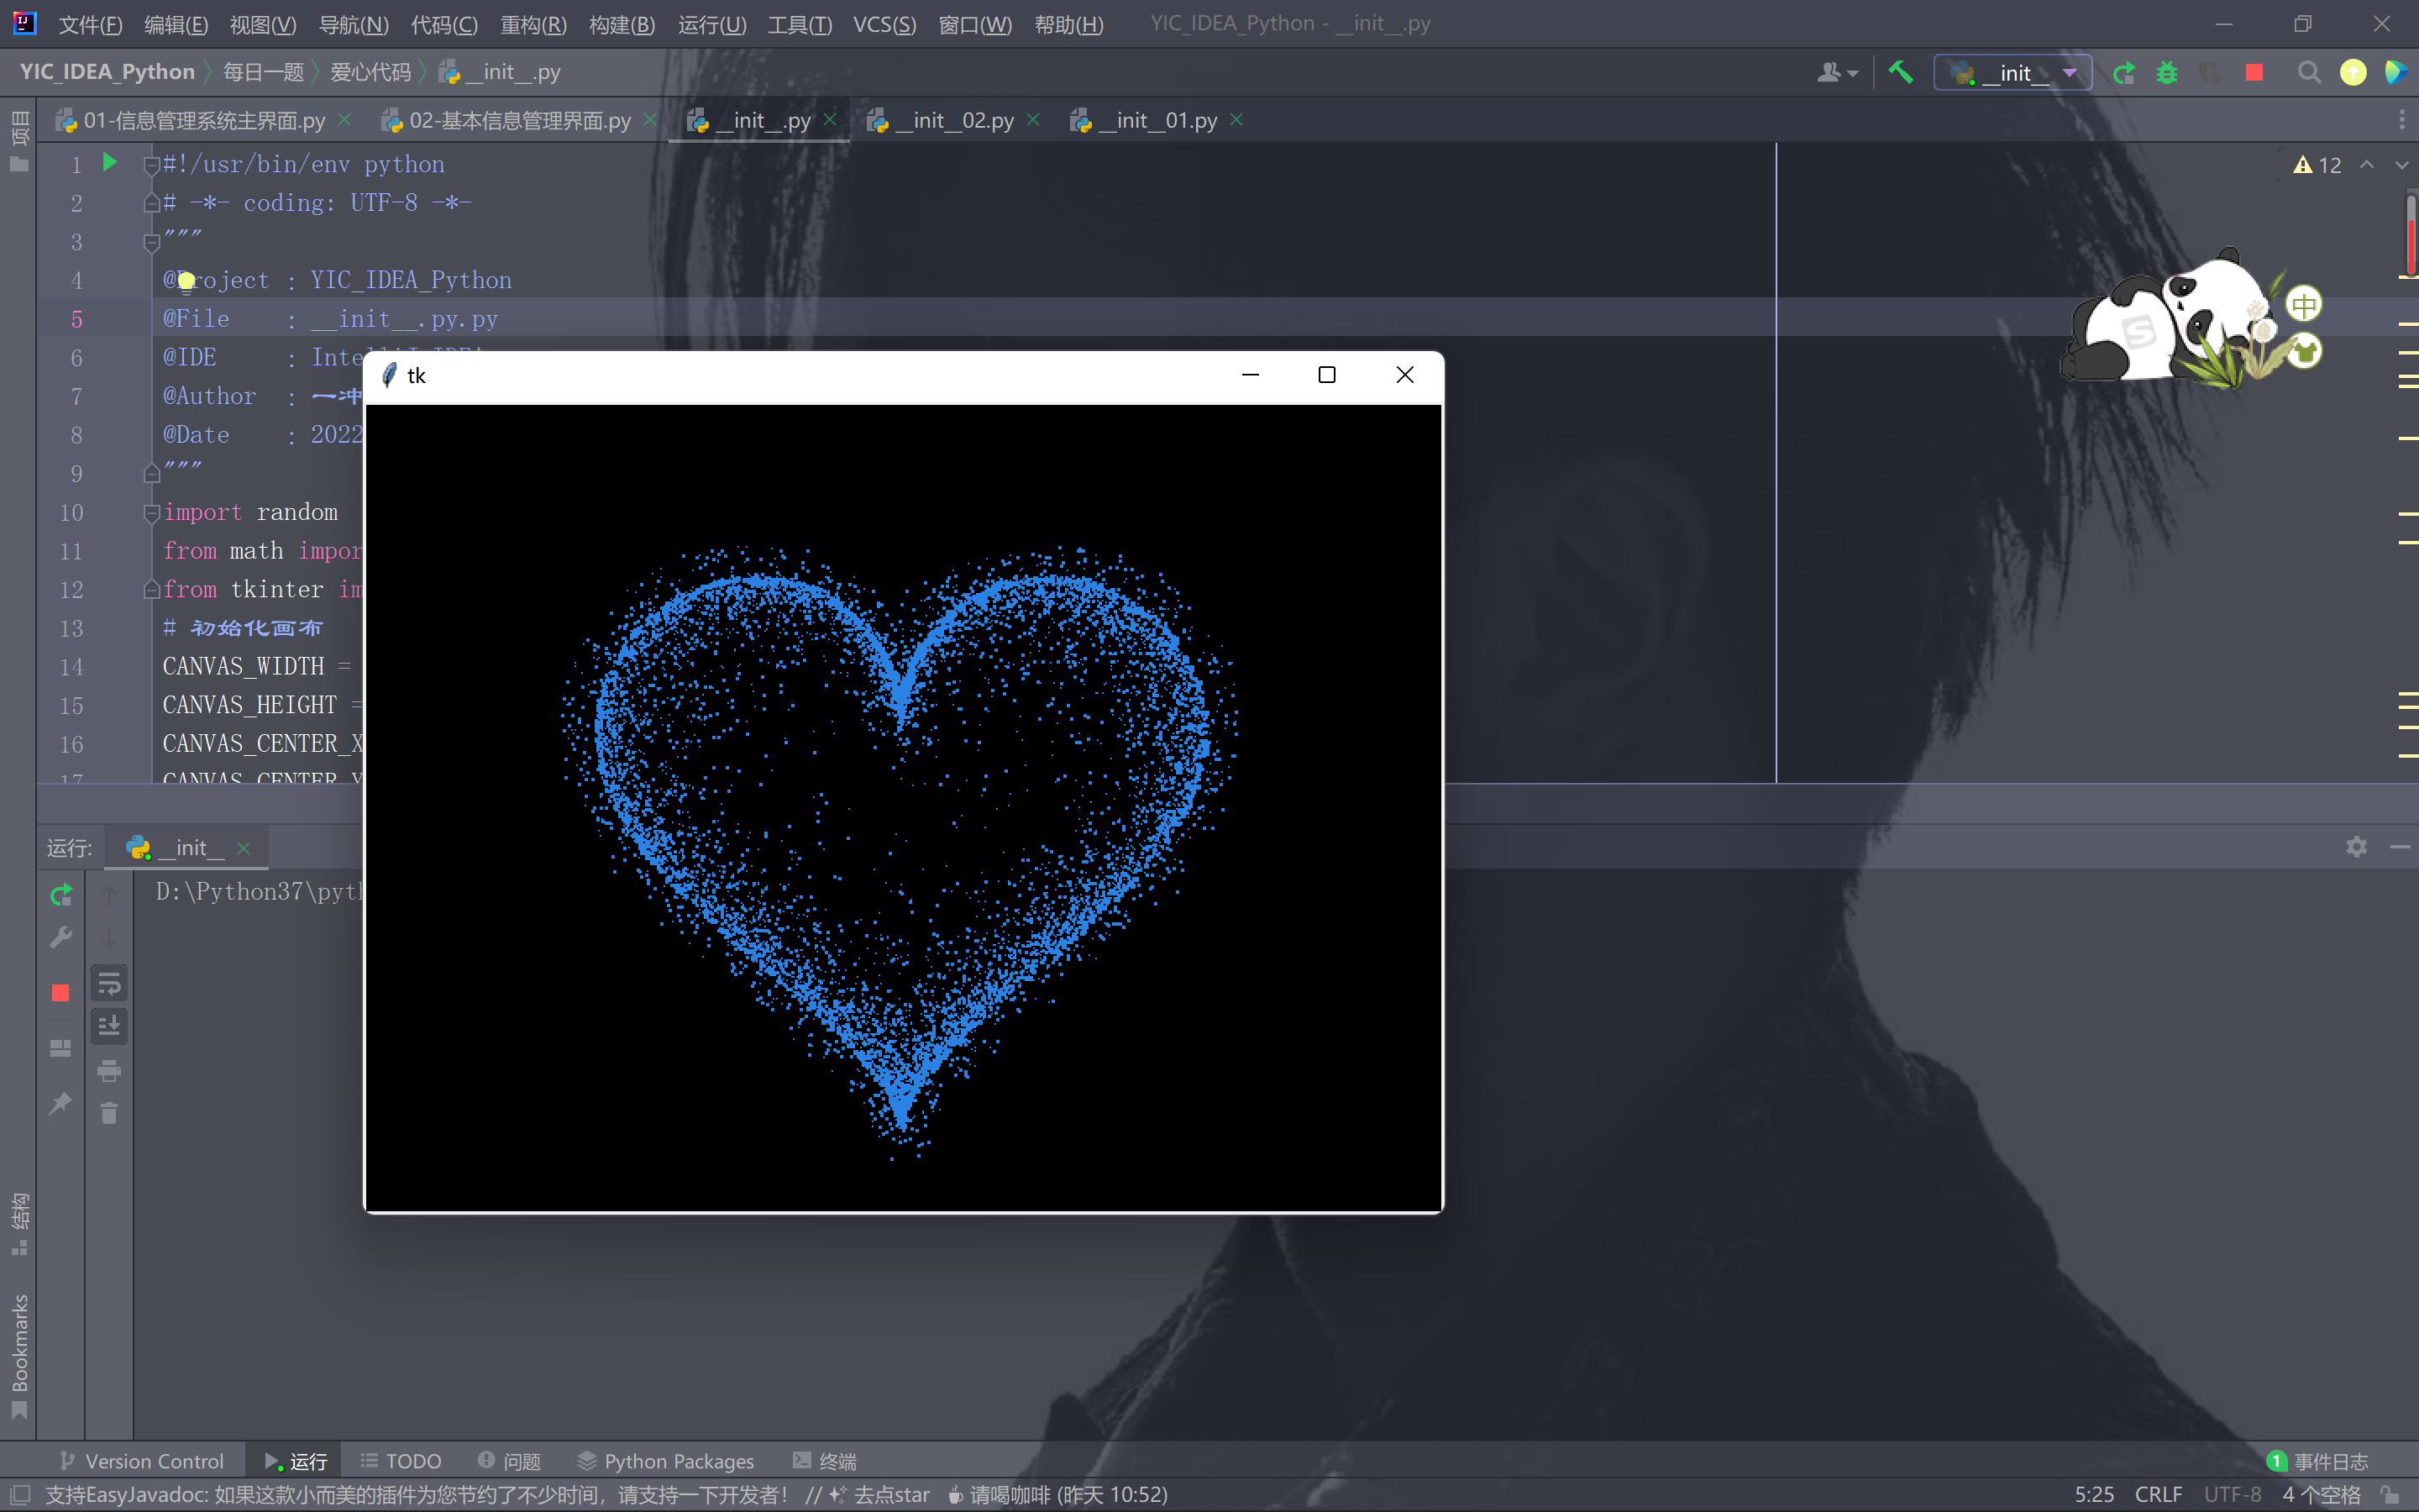
Task: Open the 文件(F) menu
Action: [90, 24]
